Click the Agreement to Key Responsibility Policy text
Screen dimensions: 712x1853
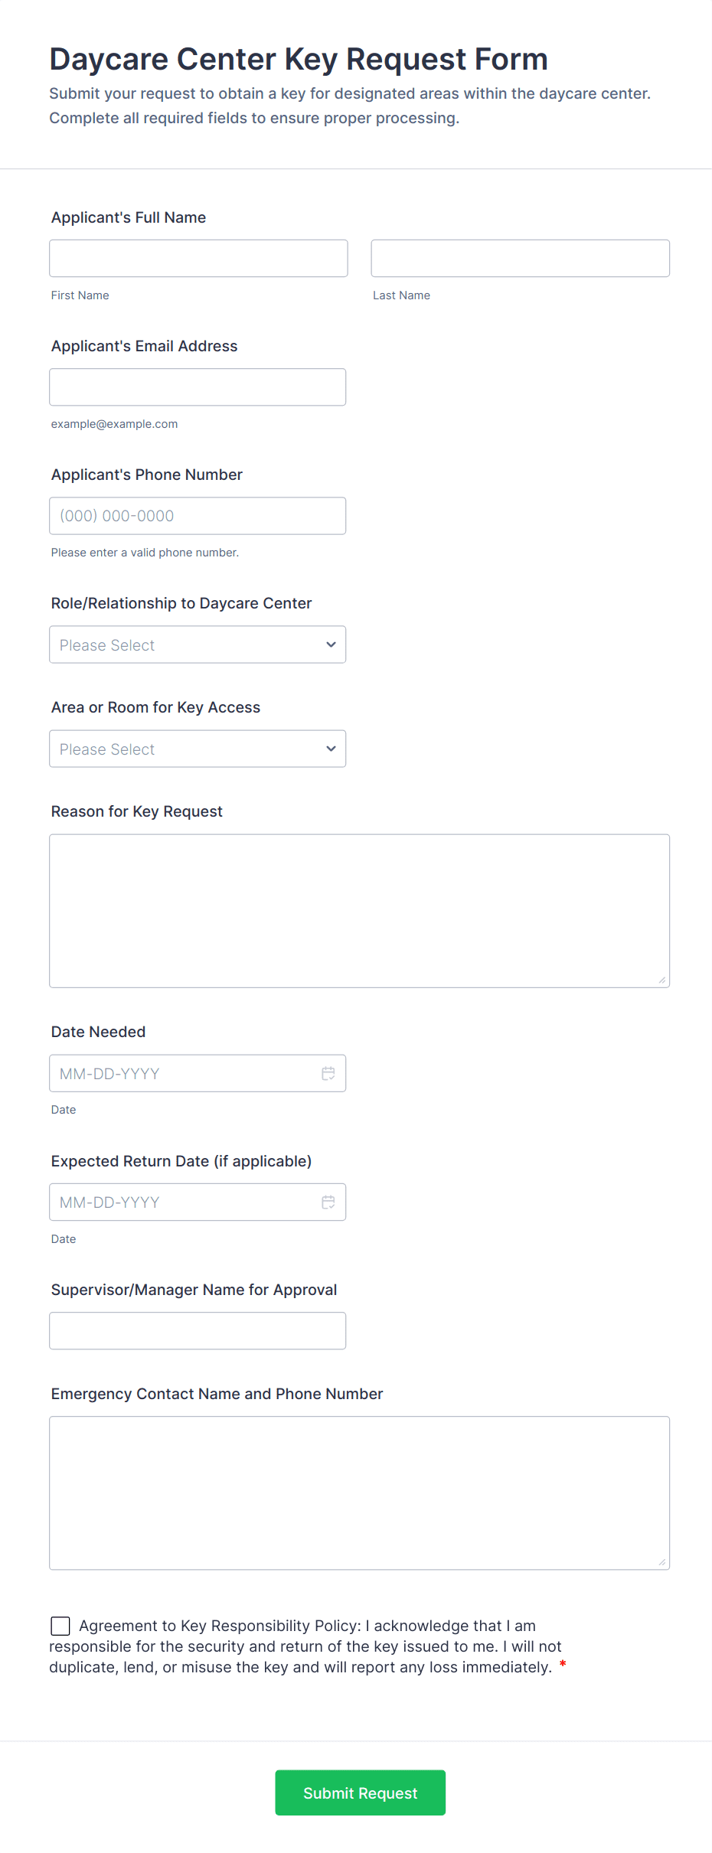[x=306, y=1646]
